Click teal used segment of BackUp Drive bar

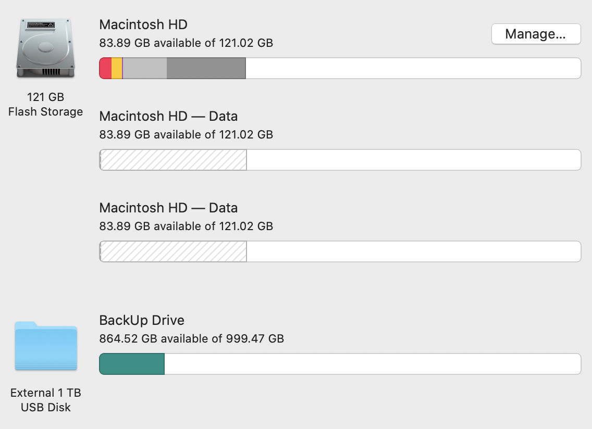coord(132,364)
